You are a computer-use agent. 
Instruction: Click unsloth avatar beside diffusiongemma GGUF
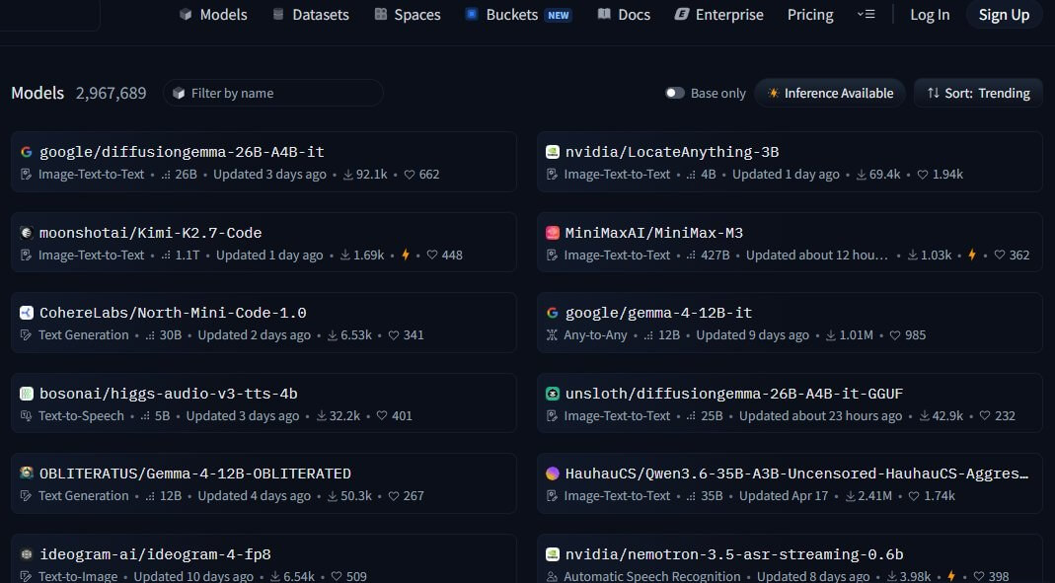coord(553,394)
